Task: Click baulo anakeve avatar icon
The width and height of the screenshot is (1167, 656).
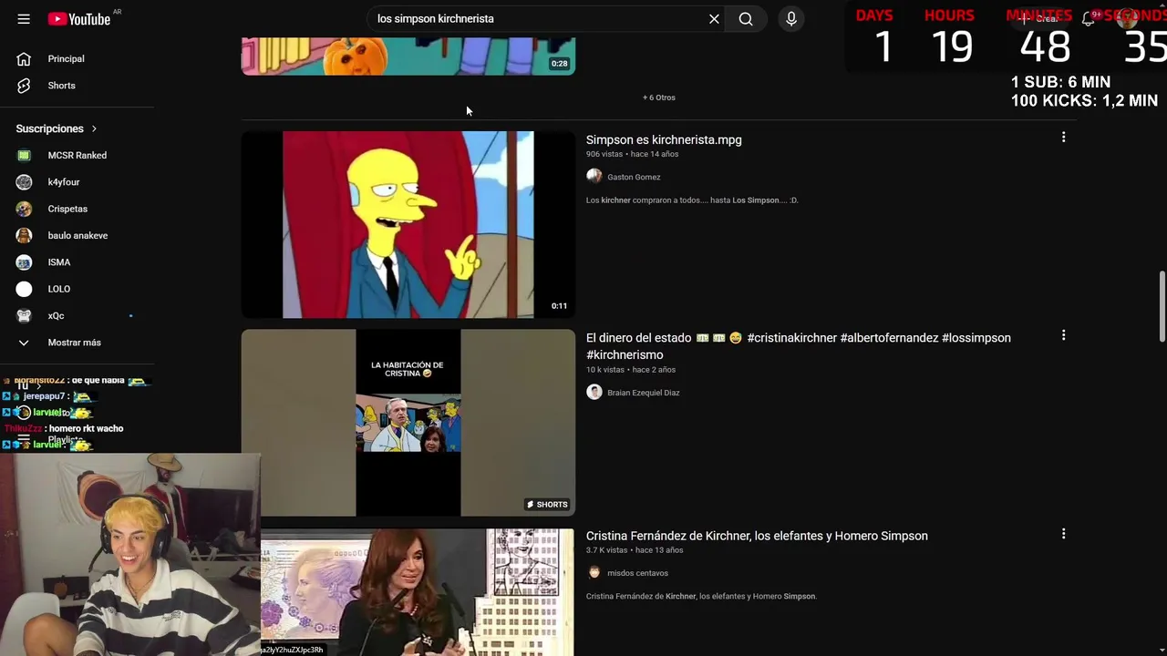Action: tap(25, 236)
